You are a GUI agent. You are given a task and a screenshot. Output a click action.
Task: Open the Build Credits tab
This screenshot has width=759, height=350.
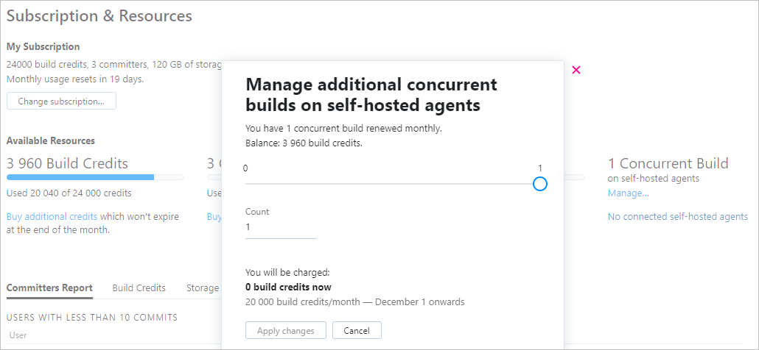[139, 288]
